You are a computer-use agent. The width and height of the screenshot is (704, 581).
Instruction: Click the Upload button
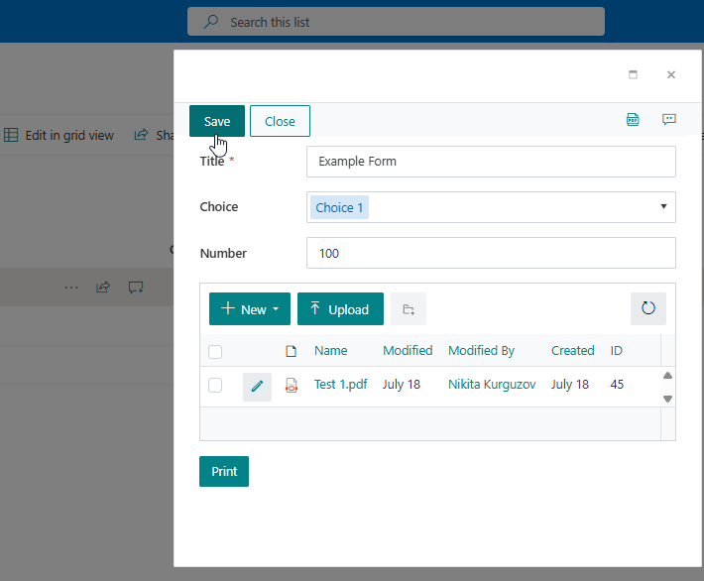pyautogui.click(x=340, y=309)
